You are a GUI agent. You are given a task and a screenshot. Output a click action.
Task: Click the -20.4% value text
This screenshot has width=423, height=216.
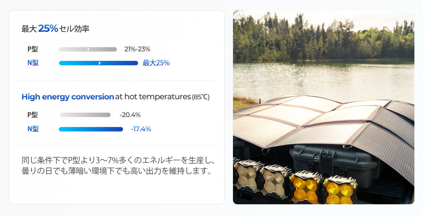130,115
